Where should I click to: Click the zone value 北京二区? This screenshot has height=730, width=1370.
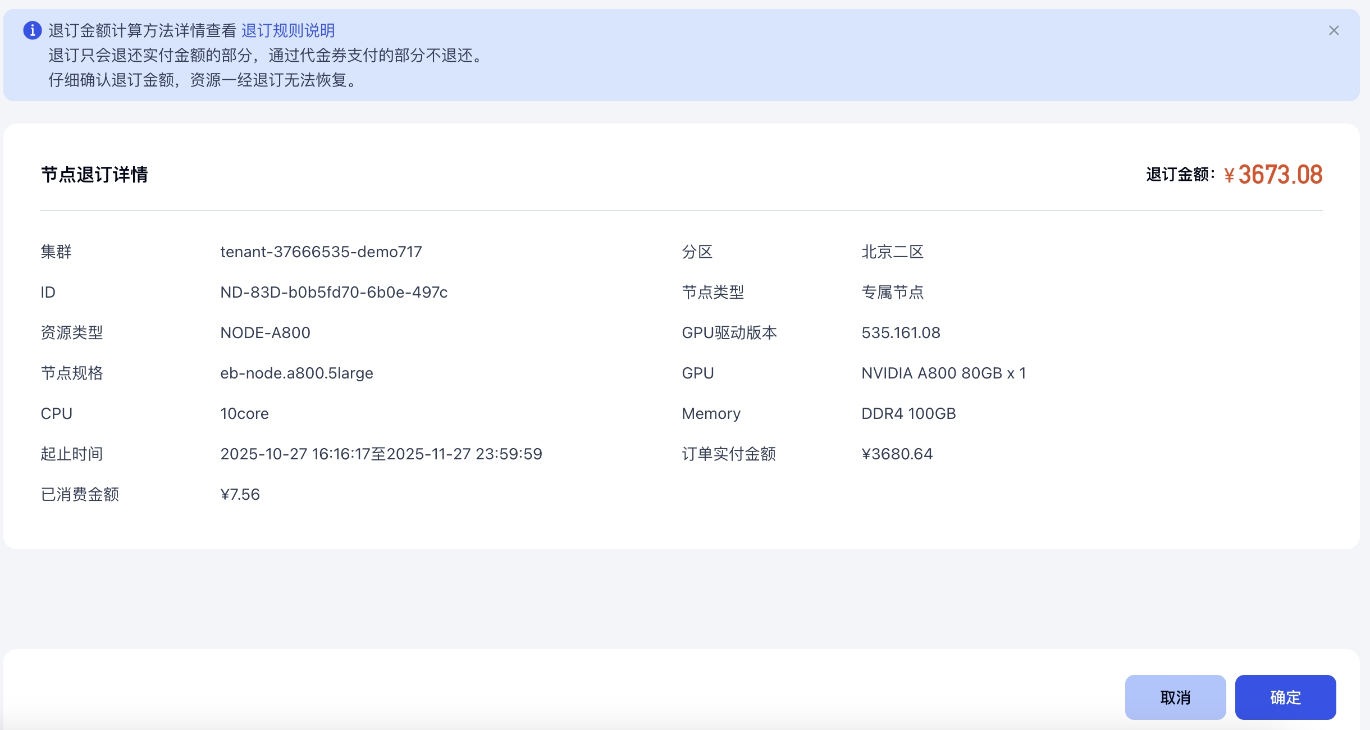point(892,252)
